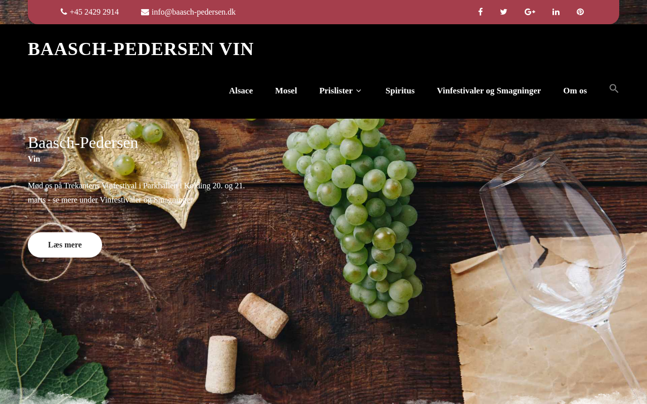Open the Mosel menu item
Screen dimensions: 647x404
click(286, 91)
